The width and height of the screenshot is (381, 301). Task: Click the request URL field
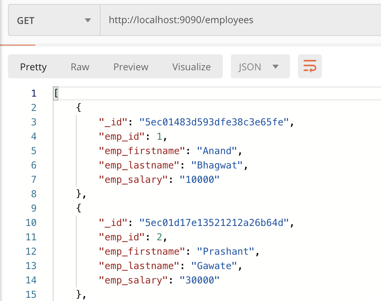[x=240, y=20]
